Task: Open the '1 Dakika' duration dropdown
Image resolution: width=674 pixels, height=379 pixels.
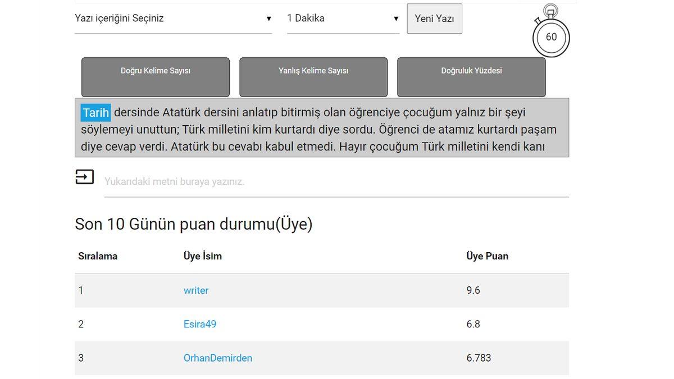Action: [337, 18]
